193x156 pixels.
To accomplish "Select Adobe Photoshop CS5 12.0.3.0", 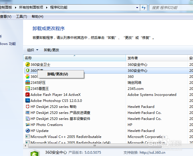I will (x=56, y=100).
